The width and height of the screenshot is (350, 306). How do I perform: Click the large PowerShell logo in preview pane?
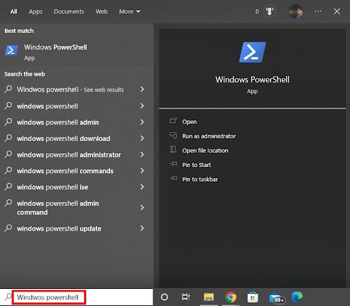point(252,52)
